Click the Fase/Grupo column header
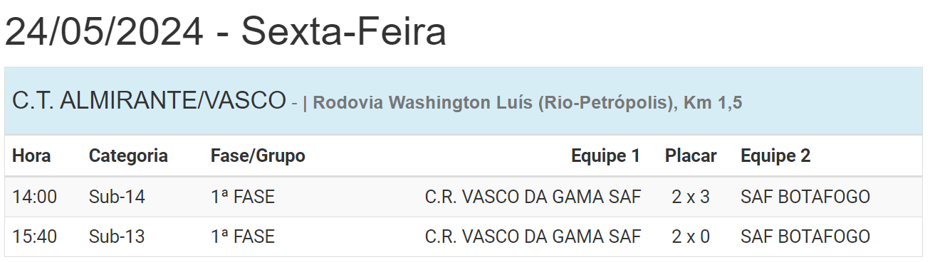 (x=258, y=155)
